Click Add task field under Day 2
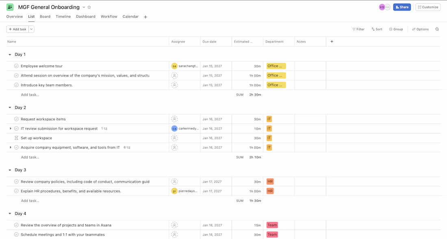This screenshot has height=239, width=447. [x=30, y=157]
